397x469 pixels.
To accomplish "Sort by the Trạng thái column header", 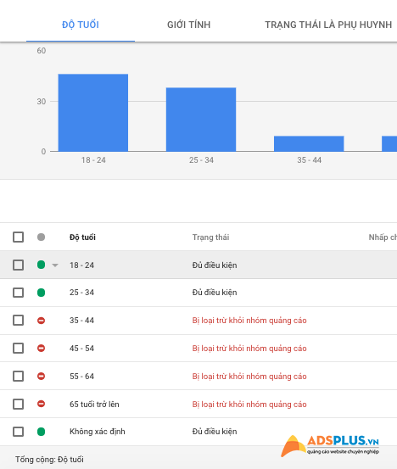I will (210, 237).
